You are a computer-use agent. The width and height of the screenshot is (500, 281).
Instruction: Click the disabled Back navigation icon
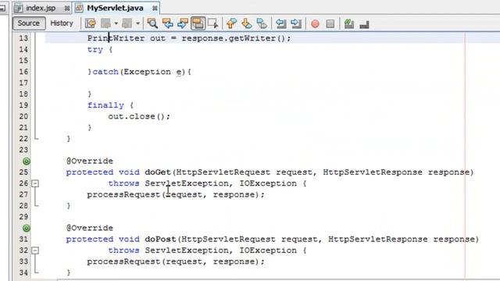click(105, 23)
